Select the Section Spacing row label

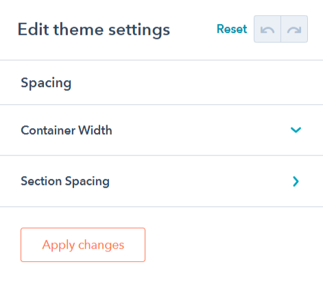65,182
